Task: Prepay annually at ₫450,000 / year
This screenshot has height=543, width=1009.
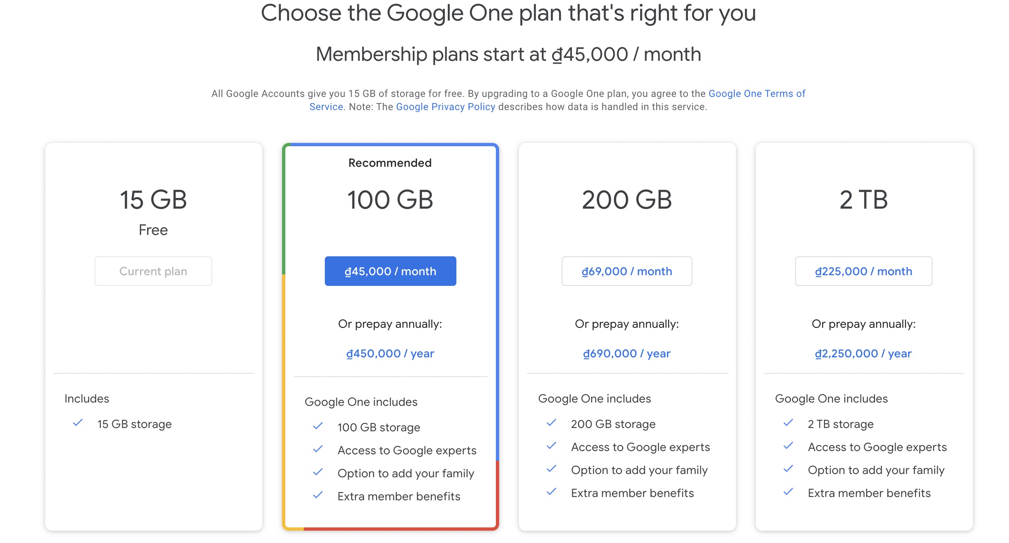Action: (x=390, y=354)
